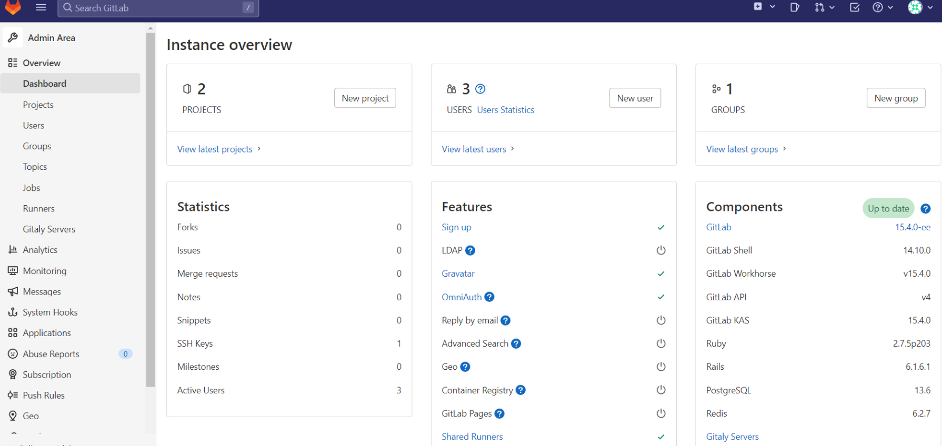This screenshot has height=446, width=942.
Task: Click the Container Registry power icon
Action: click(x=661, y=390)
